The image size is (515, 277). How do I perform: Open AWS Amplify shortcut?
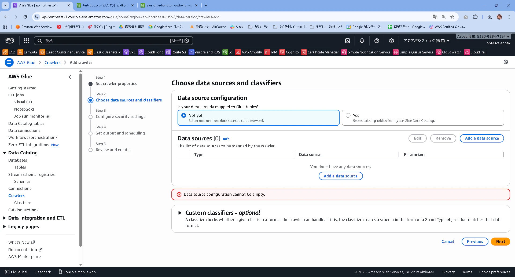pos(249,52)
